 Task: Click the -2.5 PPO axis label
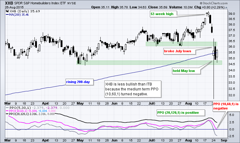(231, 136)
